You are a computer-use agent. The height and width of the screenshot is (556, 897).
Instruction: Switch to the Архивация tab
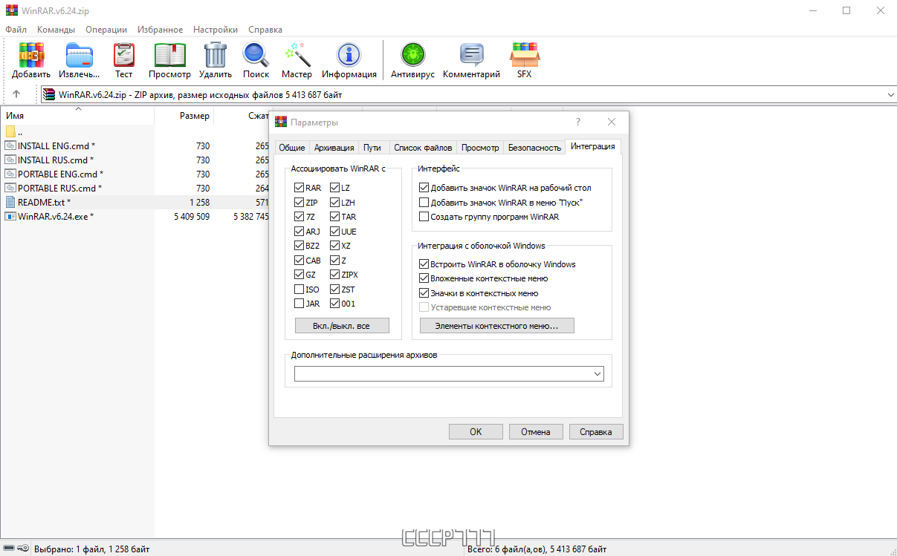[334, 147]
